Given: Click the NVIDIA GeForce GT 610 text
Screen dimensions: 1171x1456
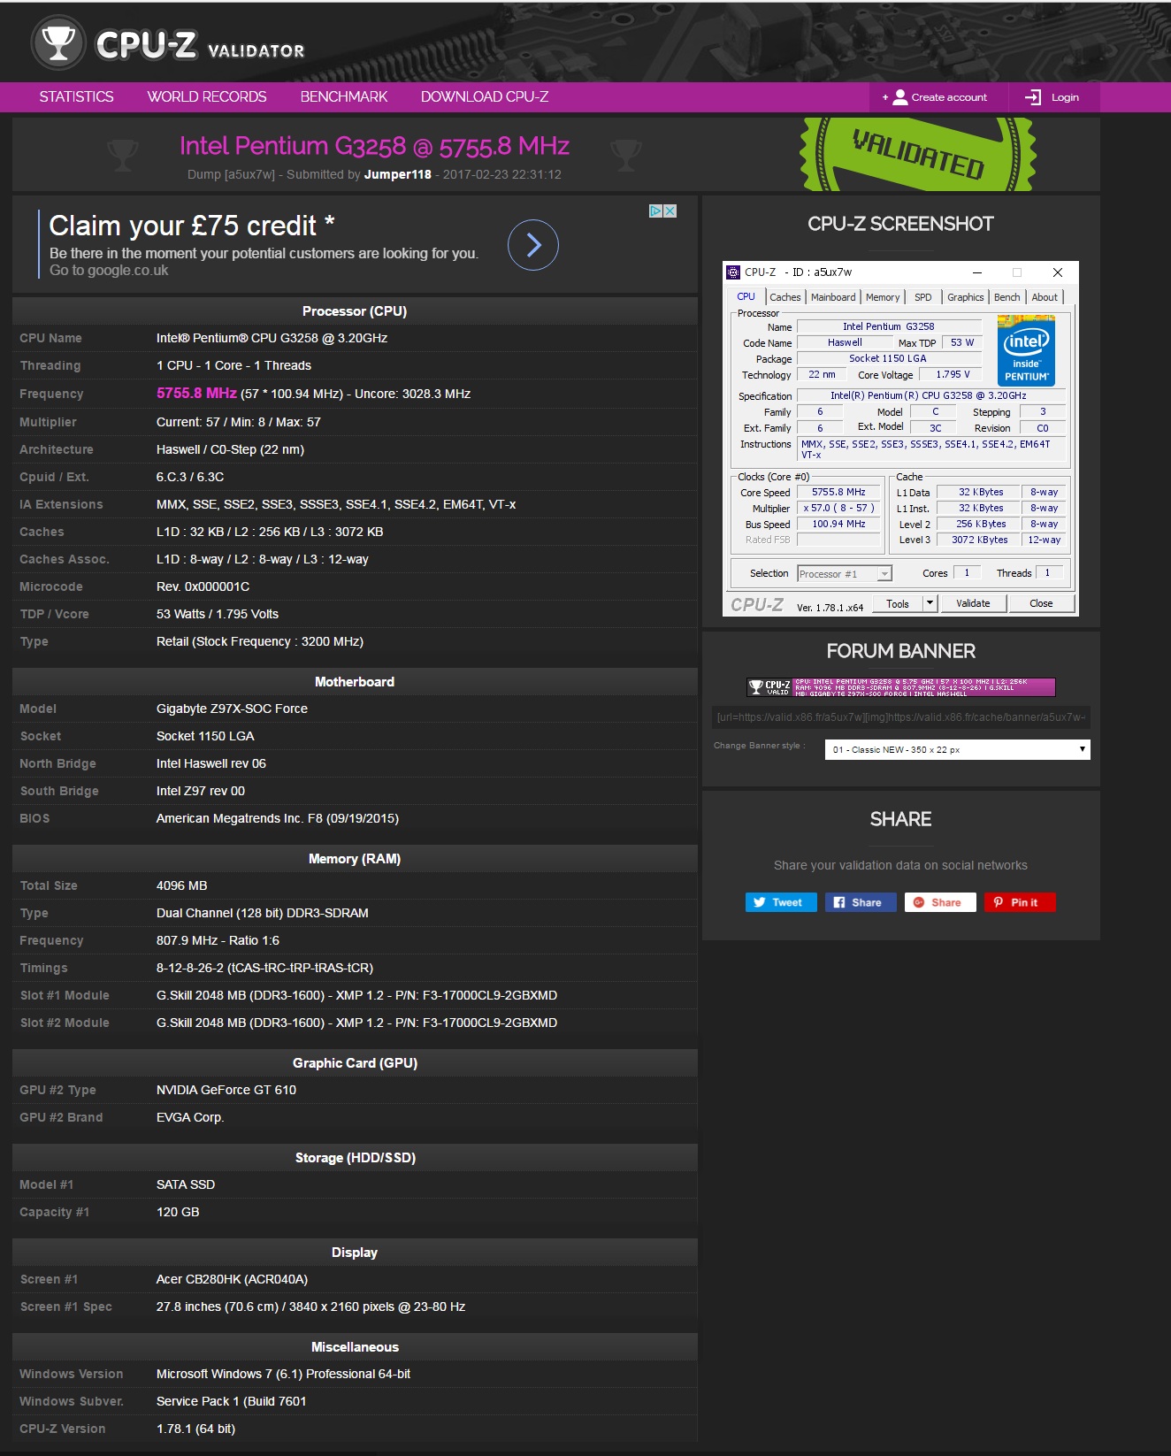Looking at the screenshot, I should [226, 1090].
